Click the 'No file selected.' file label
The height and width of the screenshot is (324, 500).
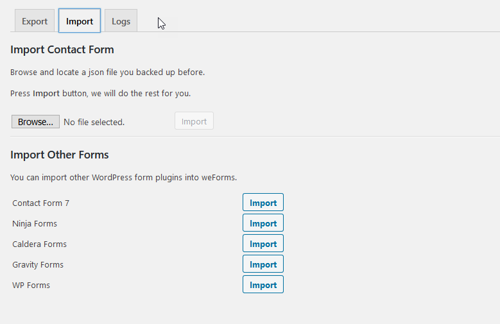point(94,122)
